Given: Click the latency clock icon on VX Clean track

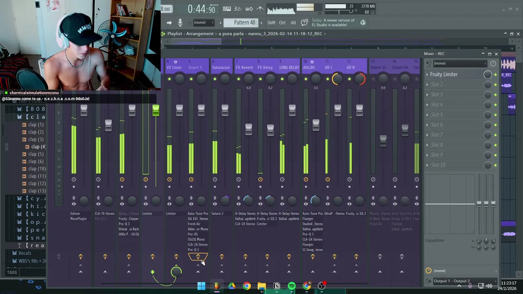Looking at the screenshot, I should [169, 179].
